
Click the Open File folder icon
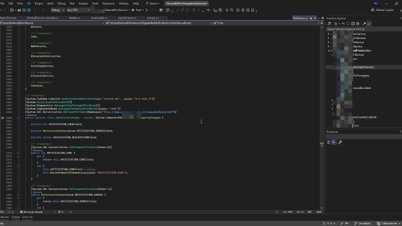(19, 10)
